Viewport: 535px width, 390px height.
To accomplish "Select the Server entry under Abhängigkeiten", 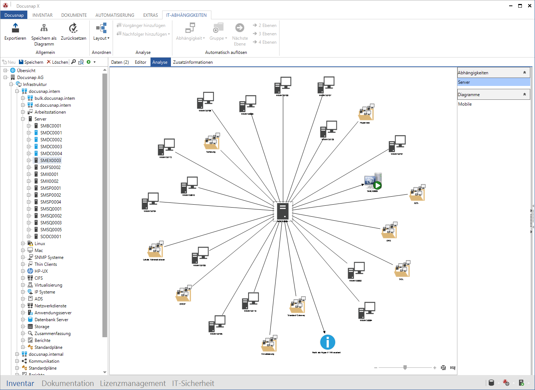I will tap(493, 82).
